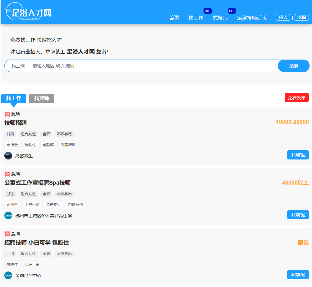This screenshot has width=312, height=287.
Task: Switch to the 找技师 tab
Action: (x=41, y=97)
